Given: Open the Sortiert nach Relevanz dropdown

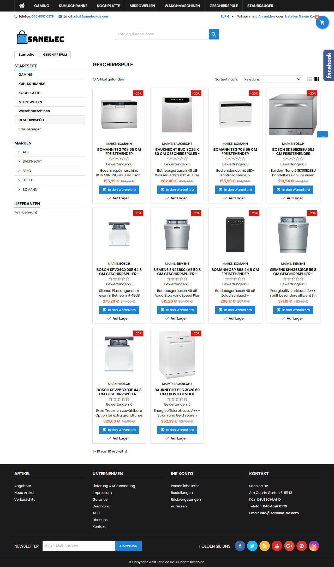Looking at the screenshot, I should [272, 79].
